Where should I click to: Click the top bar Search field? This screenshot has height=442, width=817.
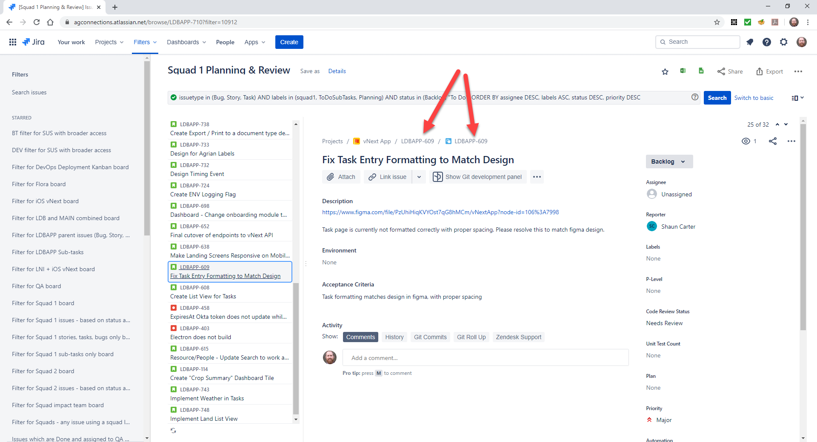pyautogui.click(x=698, y=42)
